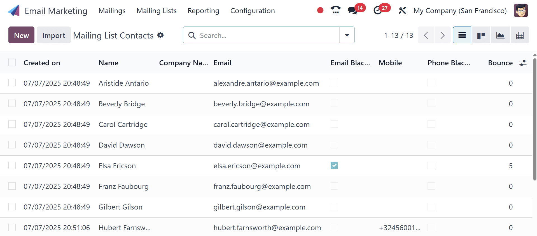
Task: Go to next page of records
Action: (x=442, y=35)
